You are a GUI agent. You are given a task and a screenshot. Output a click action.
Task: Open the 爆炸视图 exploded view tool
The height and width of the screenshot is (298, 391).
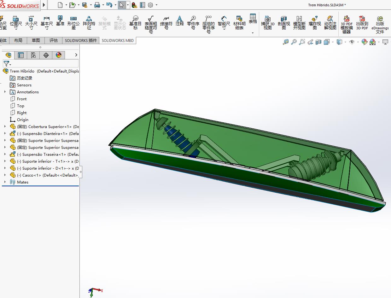coord(315,23)
